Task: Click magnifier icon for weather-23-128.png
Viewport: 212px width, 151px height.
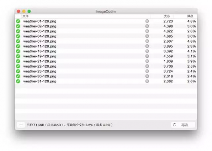Action: click(147, 71)
